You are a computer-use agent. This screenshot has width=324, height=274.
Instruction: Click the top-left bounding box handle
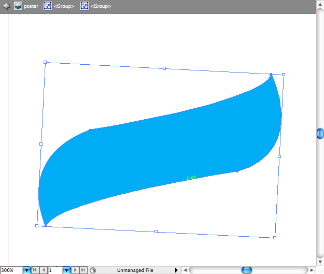45,62
